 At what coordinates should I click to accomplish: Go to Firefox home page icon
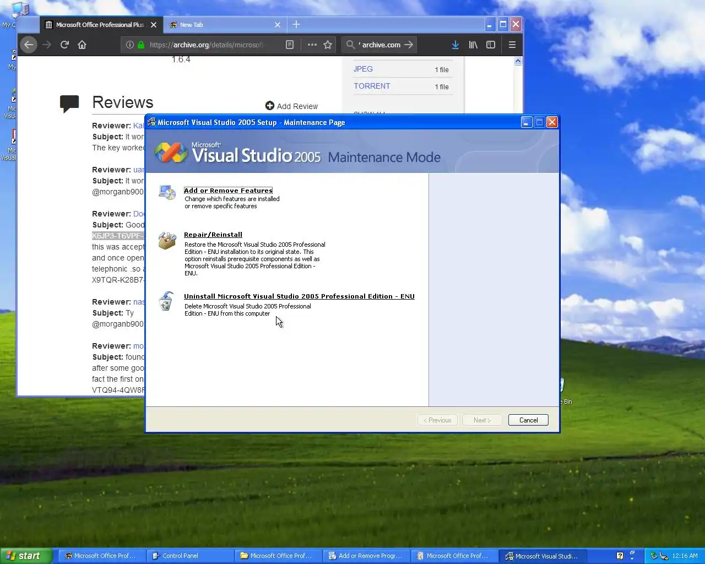point(82,45)
